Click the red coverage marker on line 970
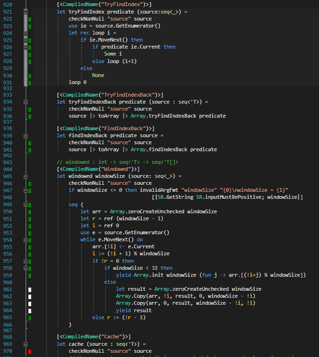319x357 pixels. (x=30, y=351)
